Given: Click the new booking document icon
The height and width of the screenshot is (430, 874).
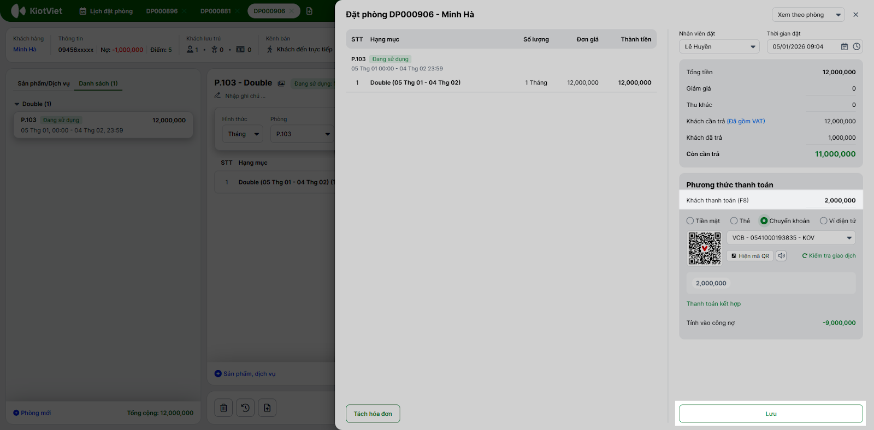Looking at the screenshot, I should (x=309, y=11).
